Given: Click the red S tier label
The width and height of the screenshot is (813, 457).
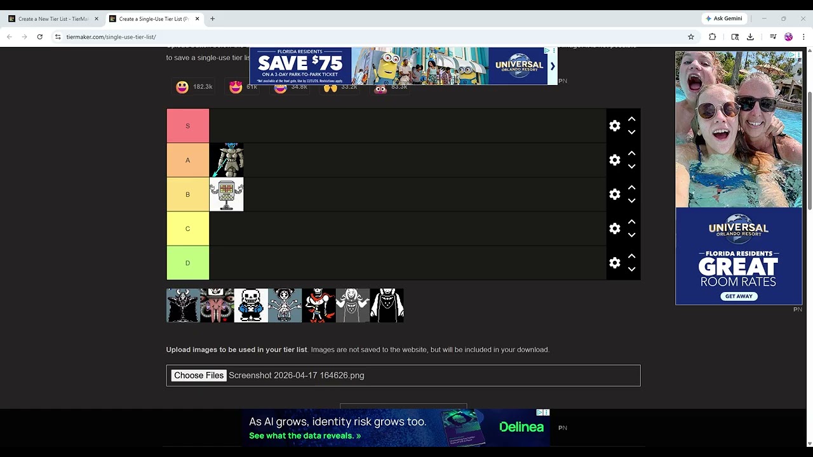Looking at the screenshot, I should pos(187,126).
